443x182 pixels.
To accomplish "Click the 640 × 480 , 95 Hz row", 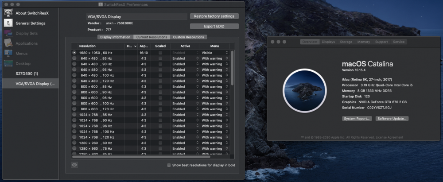I will [x=150, y=70].
